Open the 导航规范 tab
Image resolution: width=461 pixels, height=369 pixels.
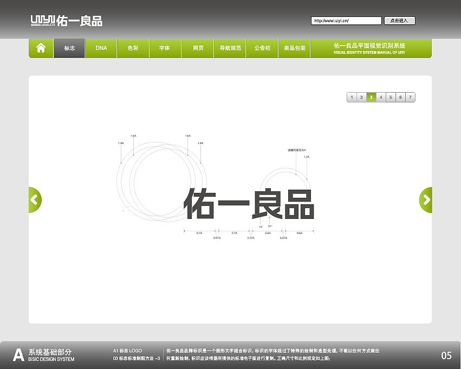[230, 48]
